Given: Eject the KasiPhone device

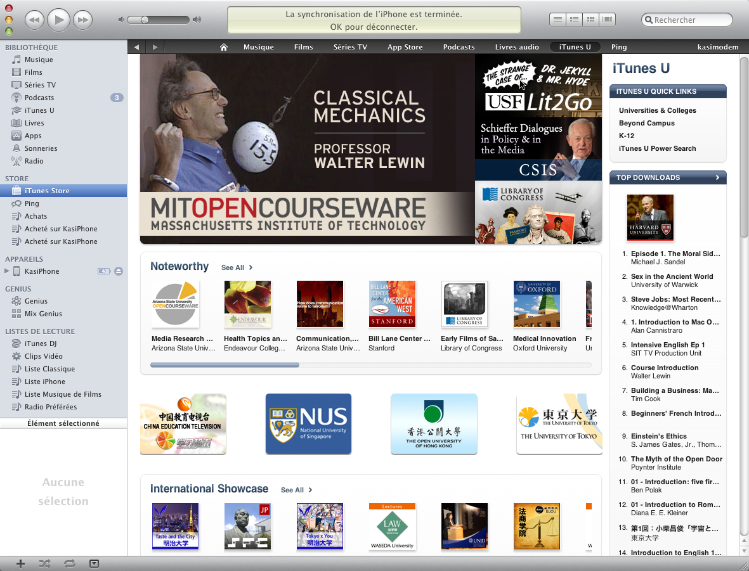Looking at the screenshot, I should (x=119, y=271).
